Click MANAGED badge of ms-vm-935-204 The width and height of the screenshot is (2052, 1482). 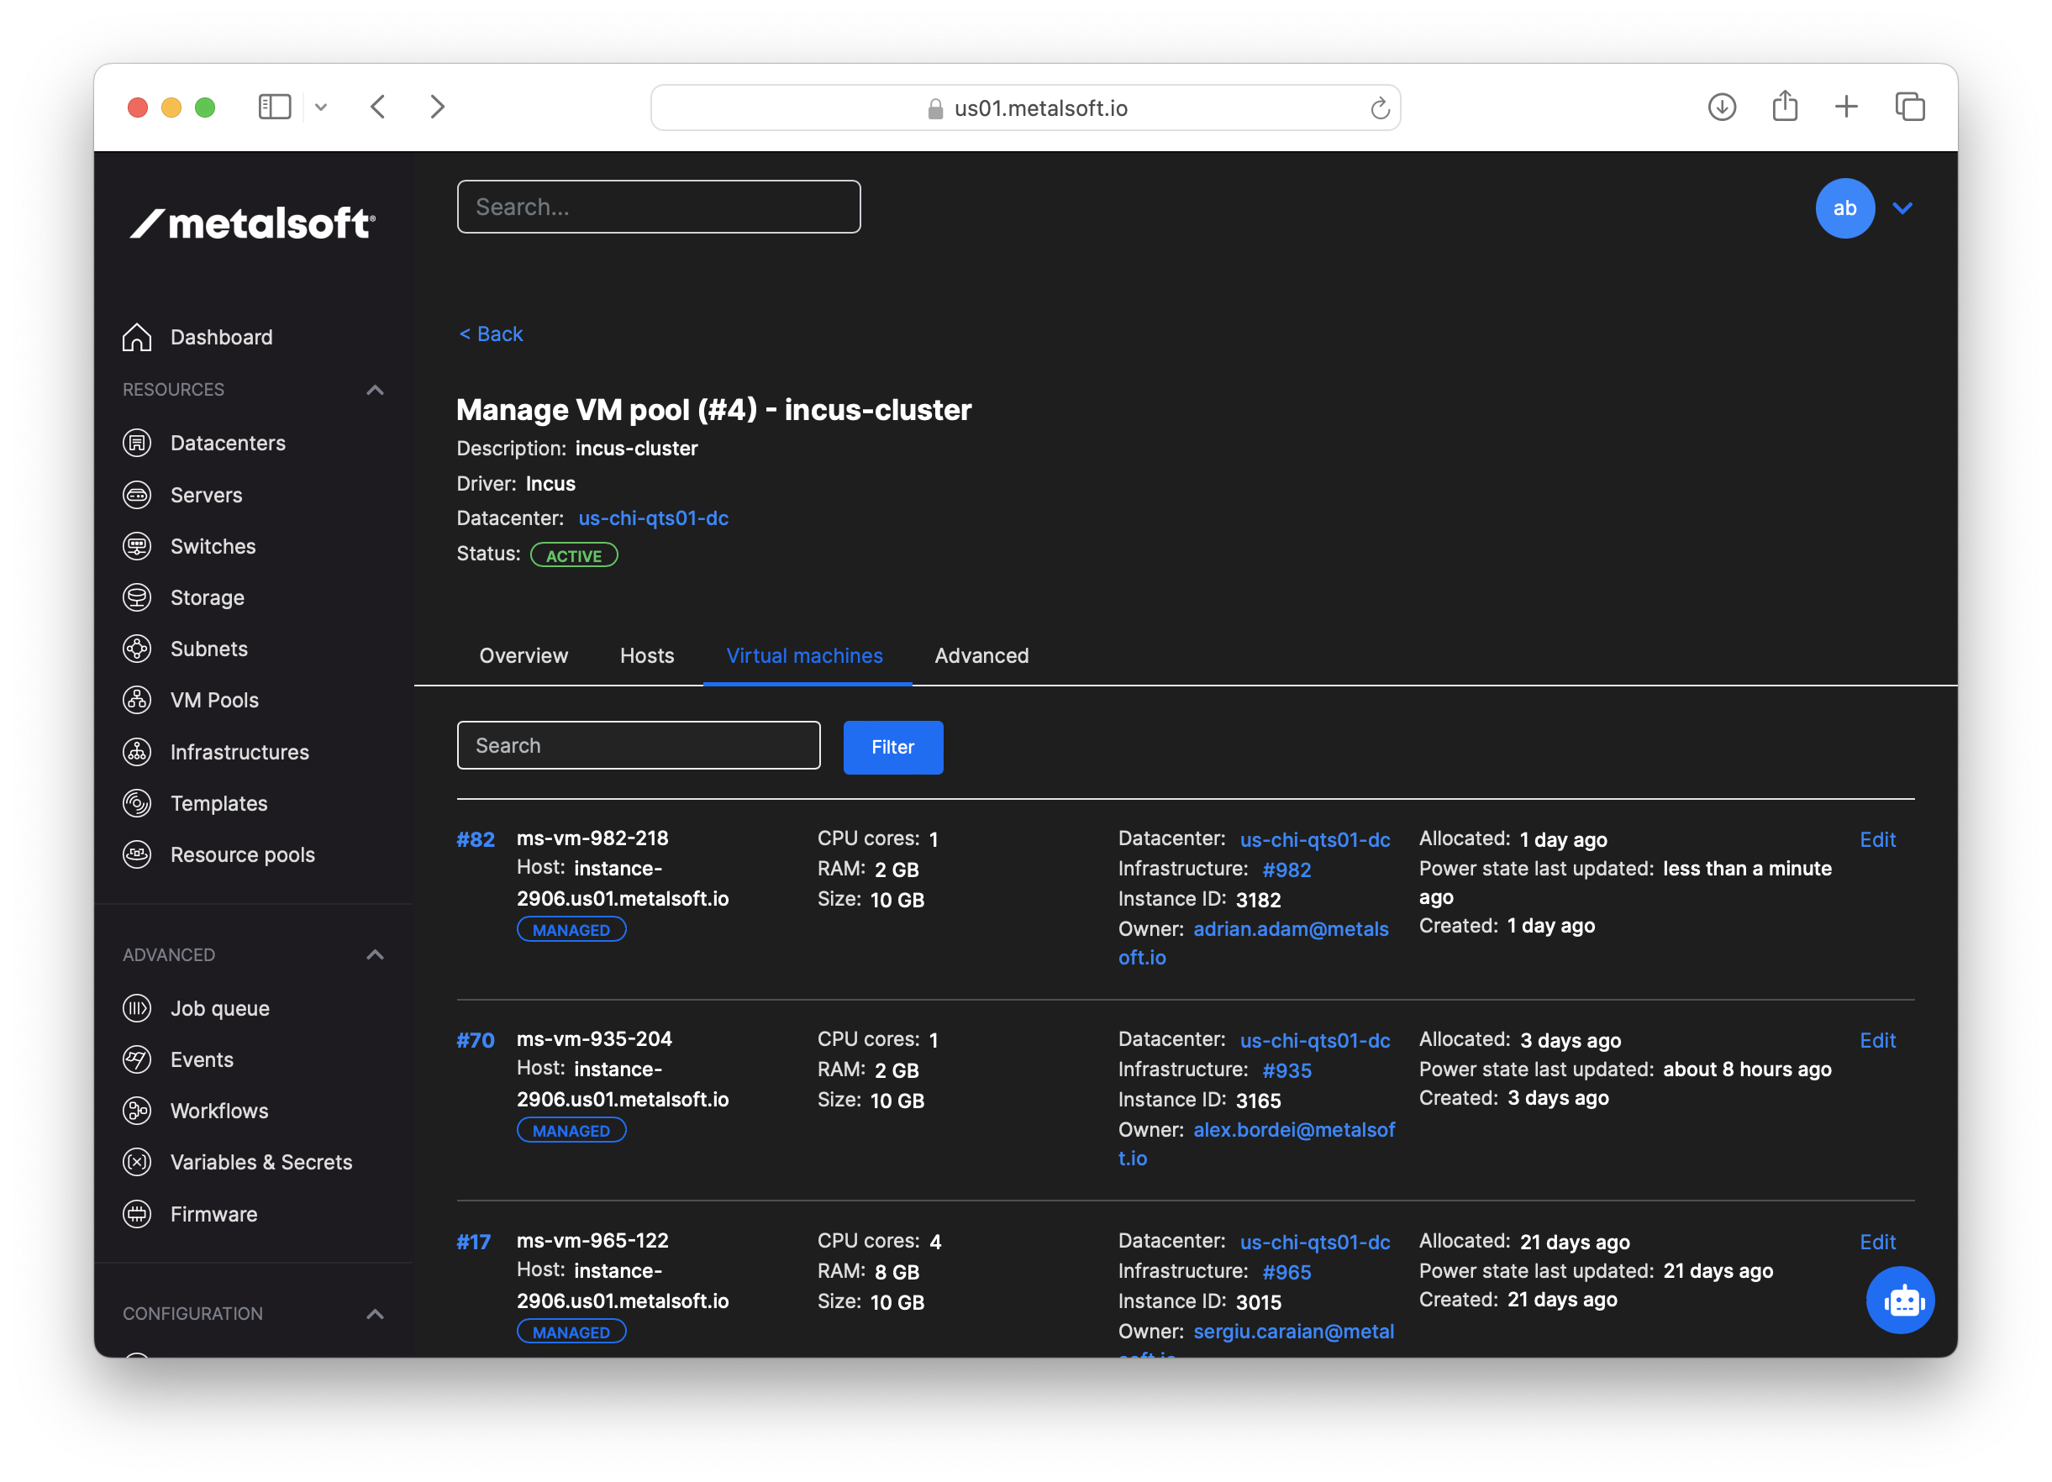[571, 1130]
